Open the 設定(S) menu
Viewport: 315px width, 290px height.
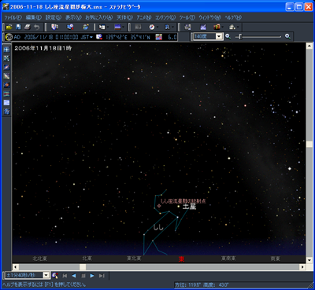coord(54,17)
